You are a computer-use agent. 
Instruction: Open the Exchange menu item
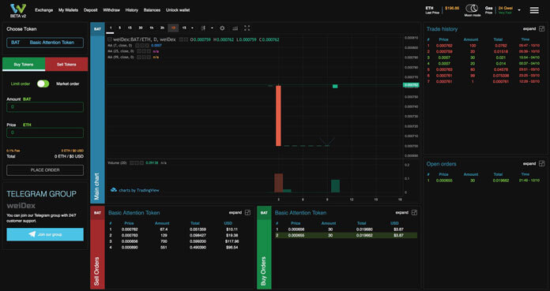43,10
